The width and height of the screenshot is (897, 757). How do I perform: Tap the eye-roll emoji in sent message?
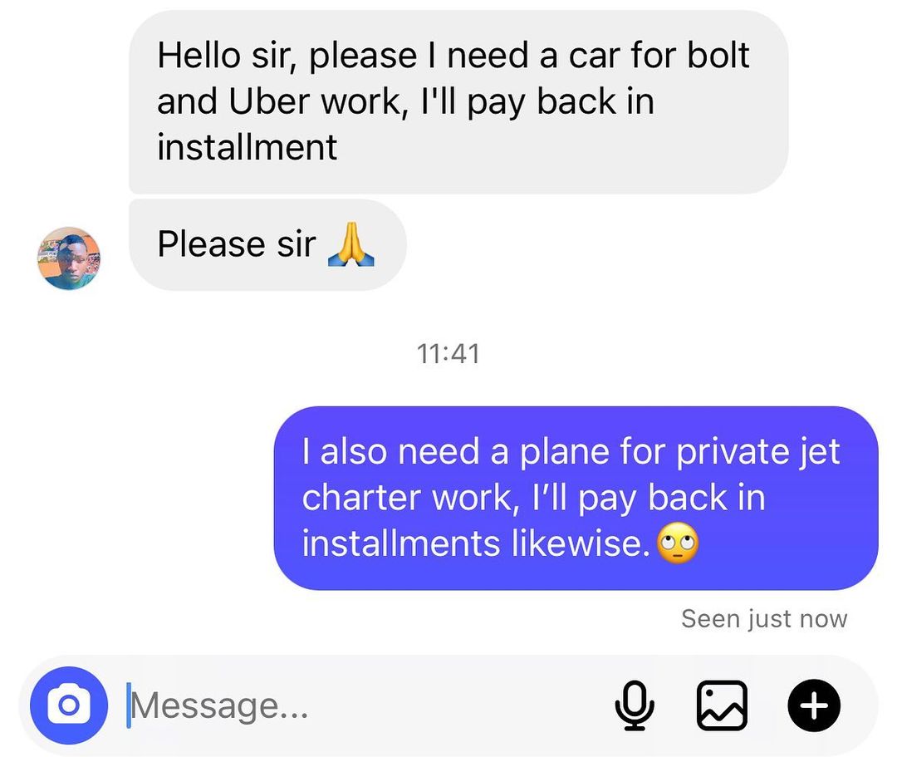(678, 543)
